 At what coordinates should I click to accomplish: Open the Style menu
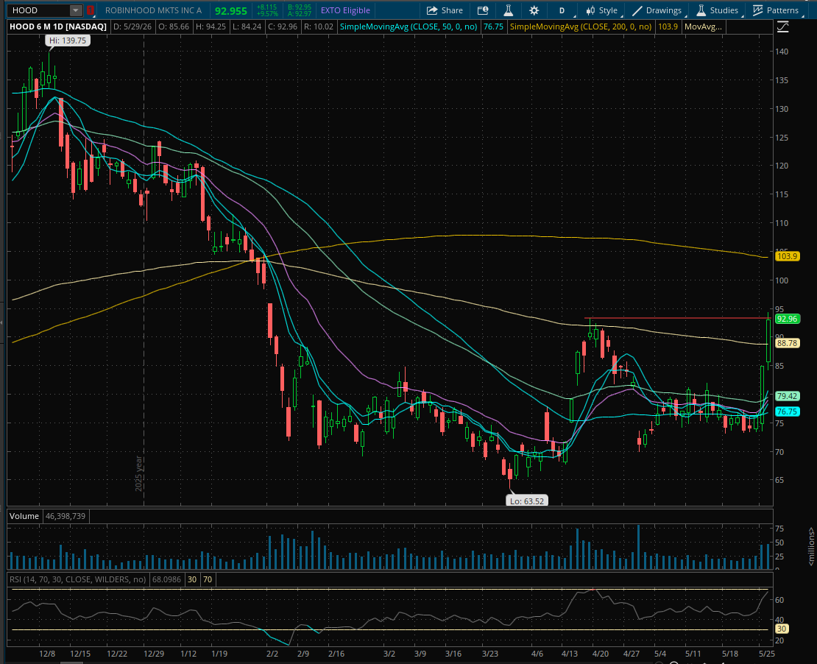(x=602, y=10)
